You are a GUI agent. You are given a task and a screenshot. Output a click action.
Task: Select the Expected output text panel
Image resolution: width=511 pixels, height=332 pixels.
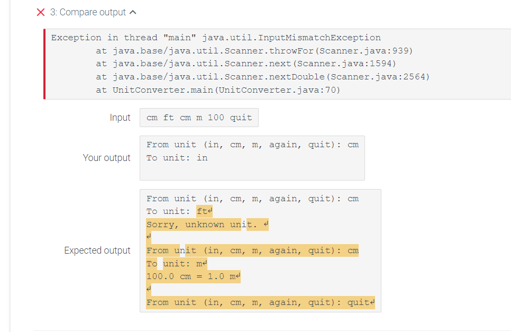(259, 250)
